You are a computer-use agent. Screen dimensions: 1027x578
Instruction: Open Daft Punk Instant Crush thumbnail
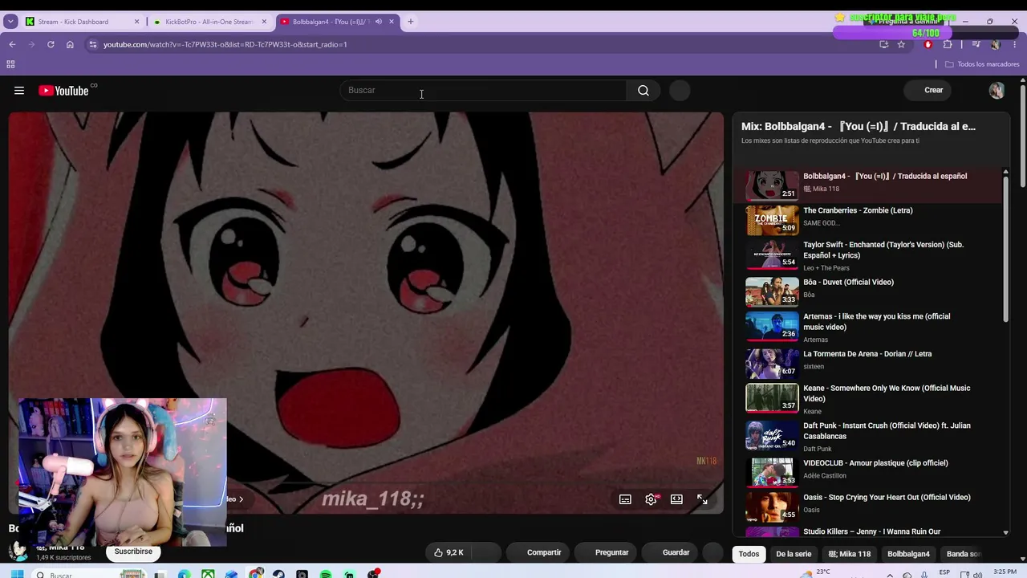pyautogui.click(x=772, y=435)
